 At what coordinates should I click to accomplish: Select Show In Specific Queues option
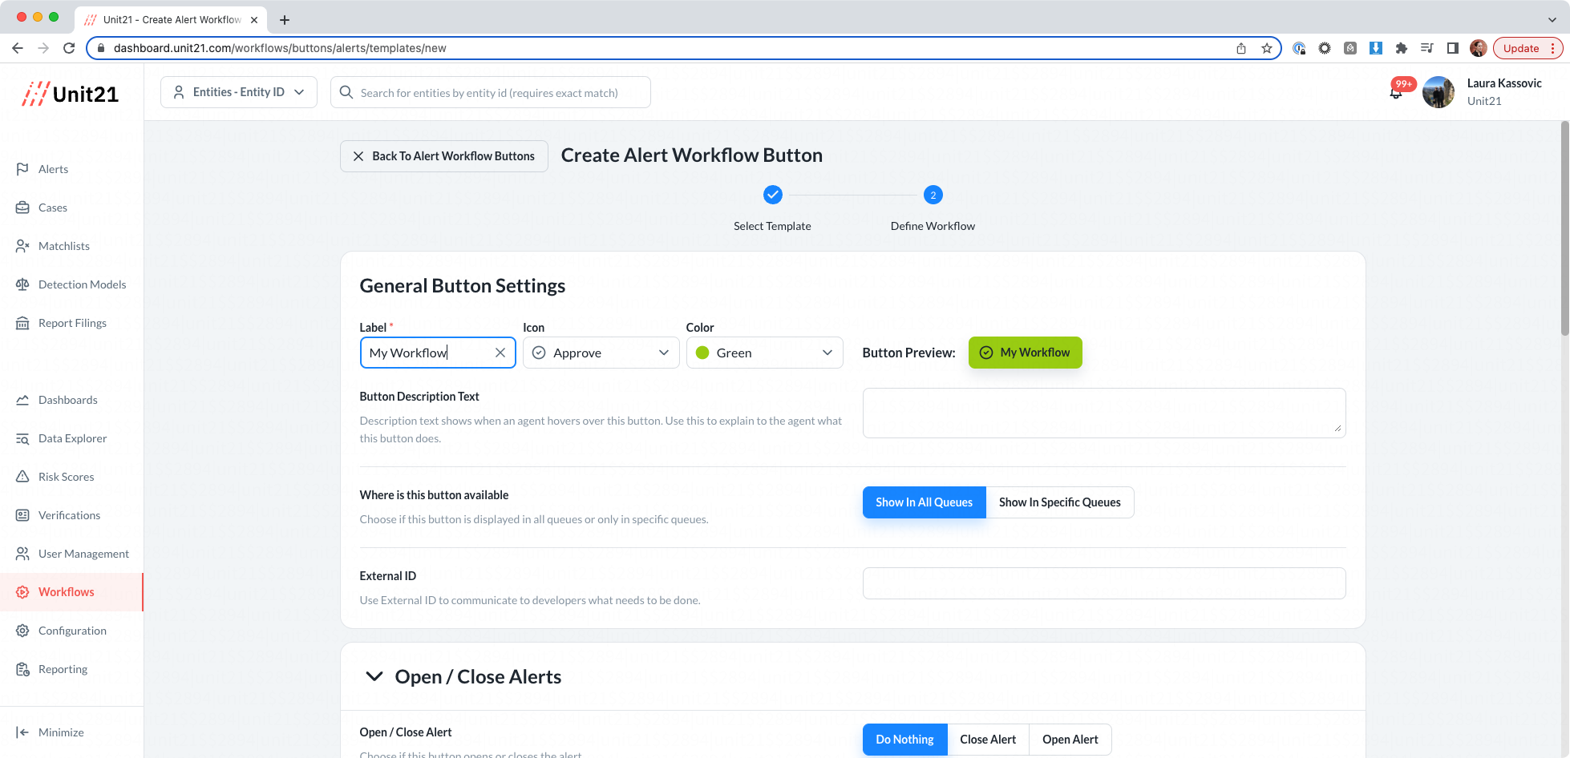click(x=1060, y=502)
